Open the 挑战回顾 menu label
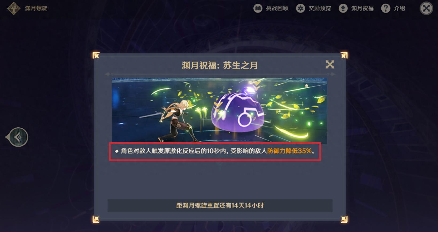 (277, 8)
